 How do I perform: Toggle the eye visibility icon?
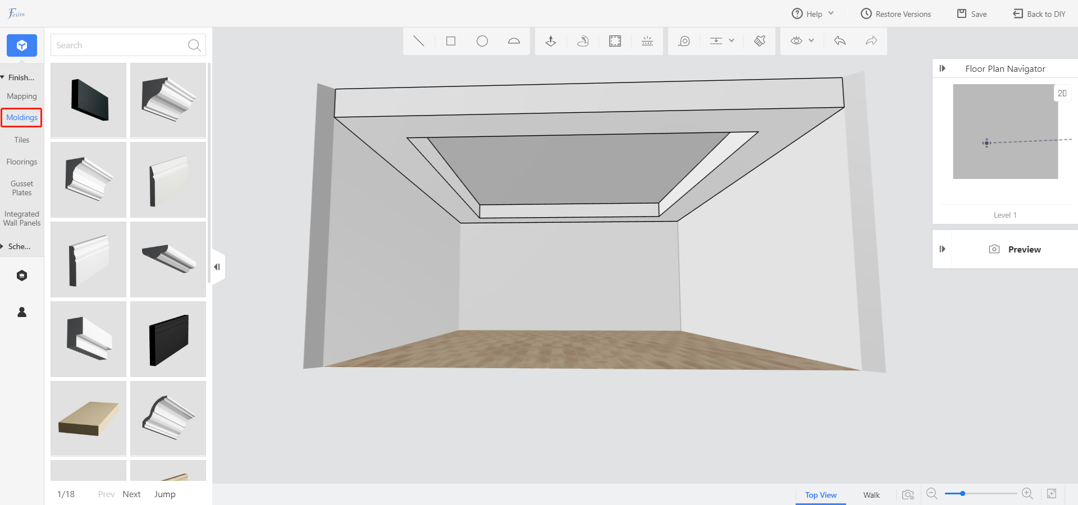pos(796,40)
